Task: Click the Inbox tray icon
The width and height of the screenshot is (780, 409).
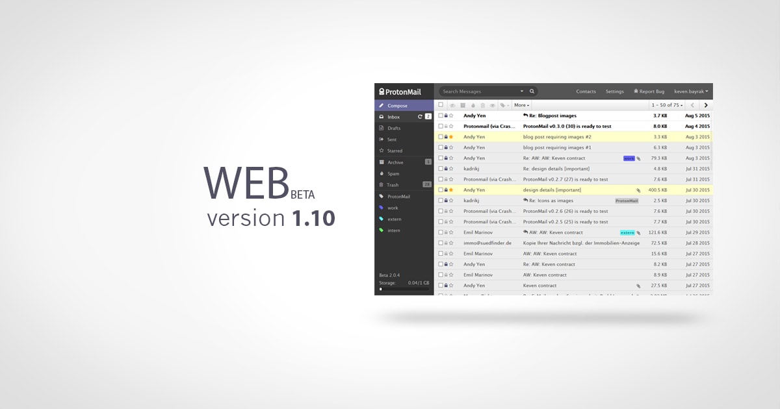Action: [x=382, y=117]
